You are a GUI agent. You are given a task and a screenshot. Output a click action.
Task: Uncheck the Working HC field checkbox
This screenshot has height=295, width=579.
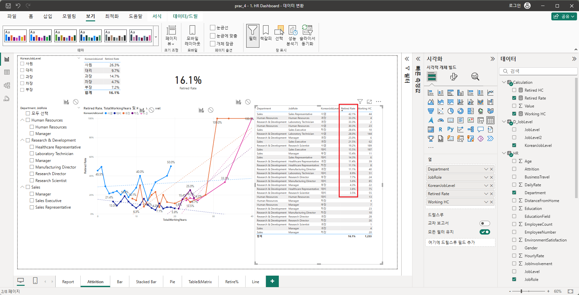(514, 114)
